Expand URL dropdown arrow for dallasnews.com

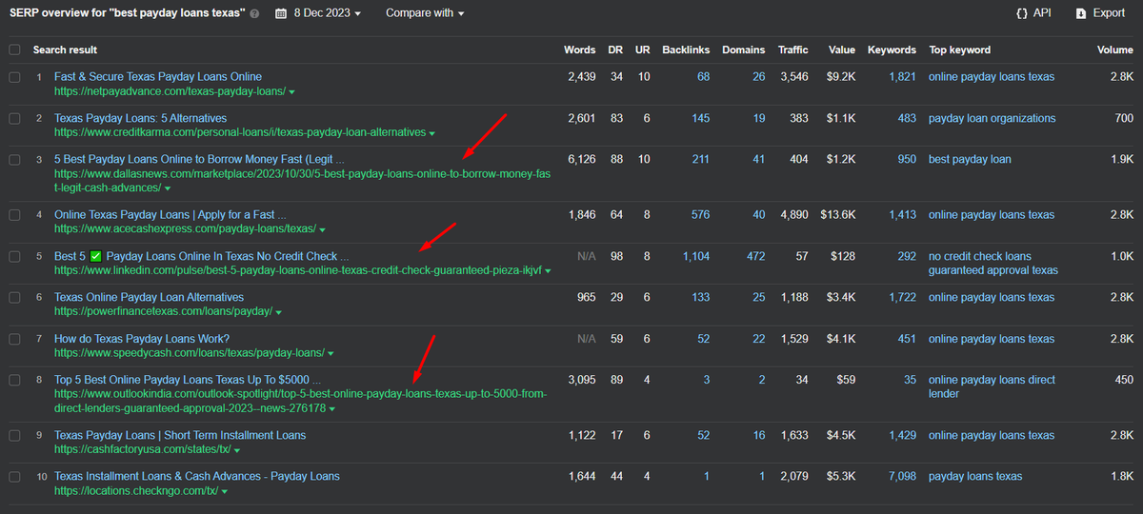tap(169, 189)
